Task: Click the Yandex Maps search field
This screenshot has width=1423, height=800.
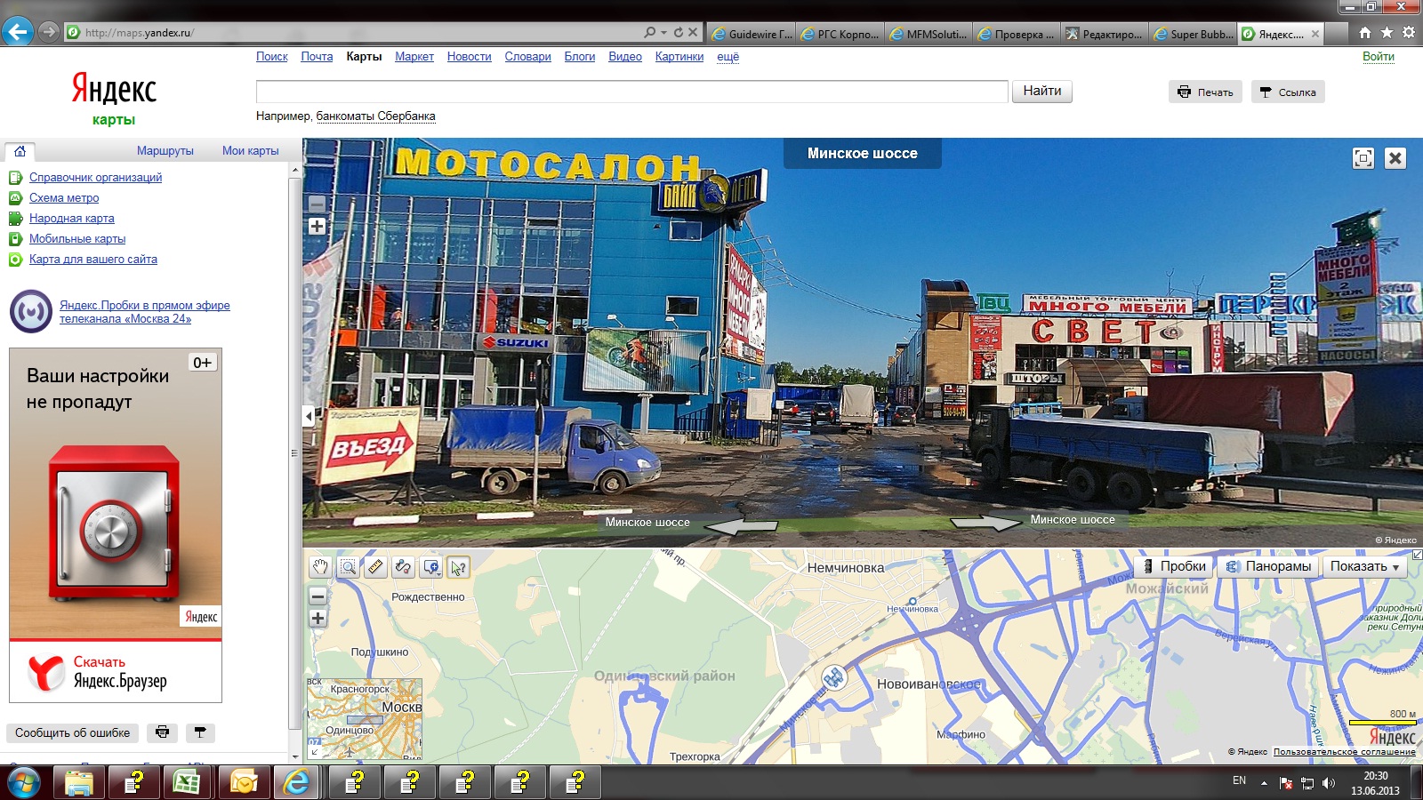Action: click(631, 92)
